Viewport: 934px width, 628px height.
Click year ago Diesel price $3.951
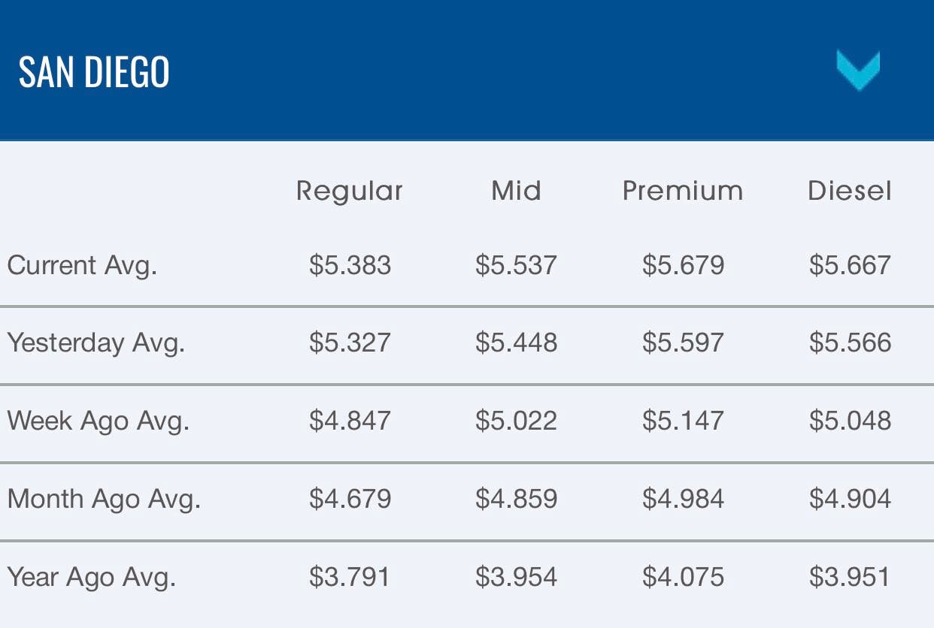click(850, 577)
